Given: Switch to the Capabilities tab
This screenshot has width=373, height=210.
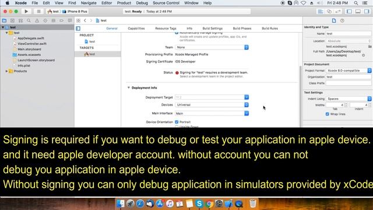Looking at the screenshot, I should click(136, 29).
